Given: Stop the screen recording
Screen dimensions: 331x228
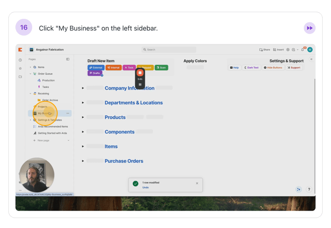Looking at the screenshot, I should (140, 73).
